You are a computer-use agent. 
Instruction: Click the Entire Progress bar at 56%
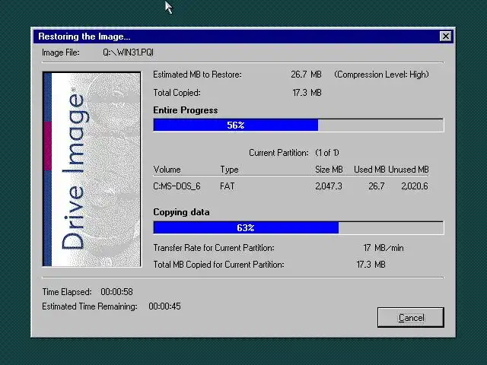[x=298, y=125]
